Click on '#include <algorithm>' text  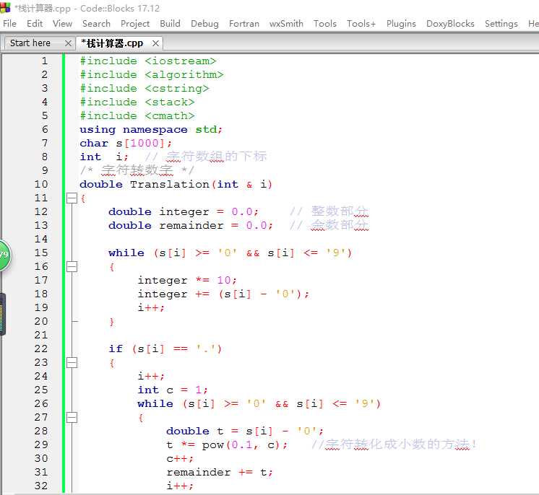coord(152,75)
